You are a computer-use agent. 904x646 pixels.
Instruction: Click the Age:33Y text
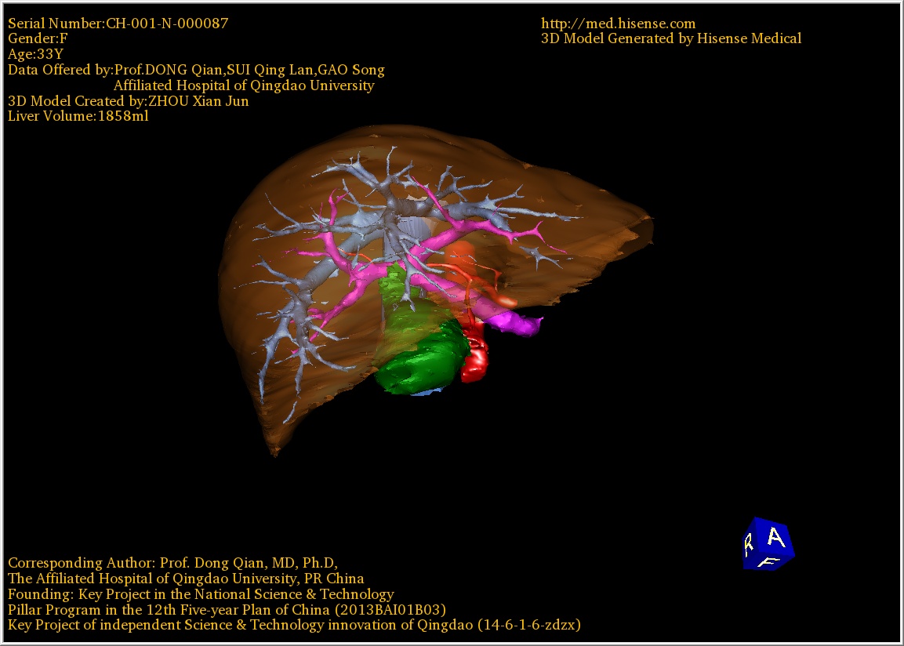click(x=35, y=54)
